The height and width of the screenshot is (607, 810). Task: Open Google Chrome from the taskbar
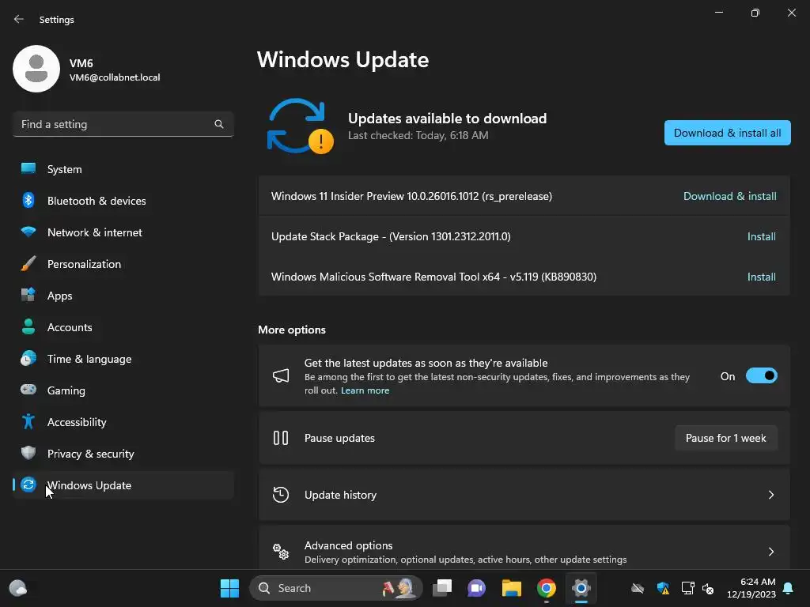546,588
